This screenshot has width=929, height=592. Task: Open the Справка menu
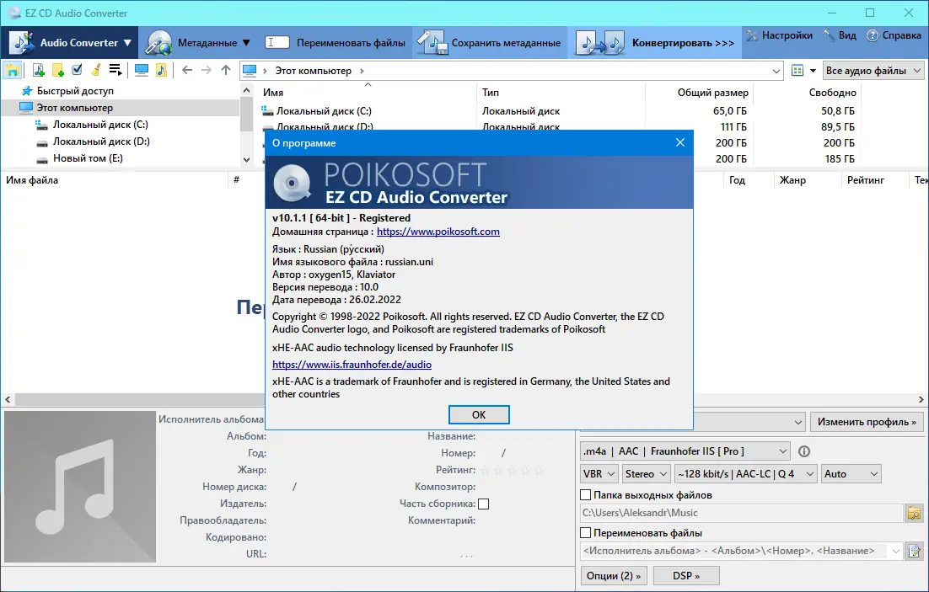(x=894, y=35)
